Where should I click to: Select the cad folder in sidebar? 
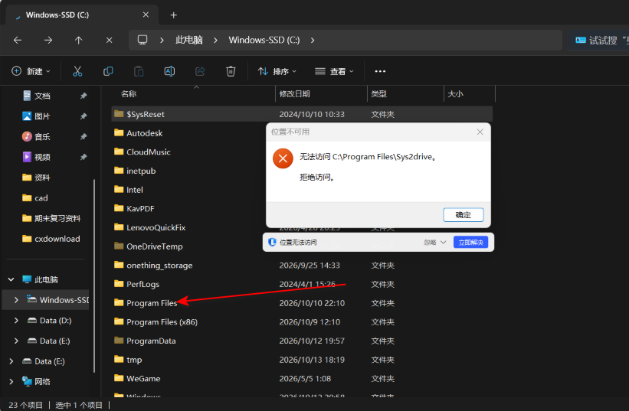[x=41, y=198]
